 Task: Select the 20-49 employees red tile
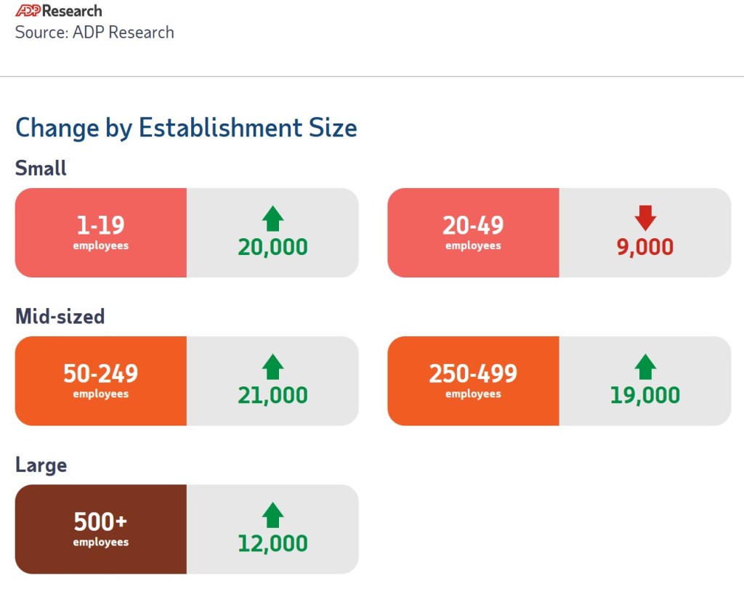(x=473, y=233)
